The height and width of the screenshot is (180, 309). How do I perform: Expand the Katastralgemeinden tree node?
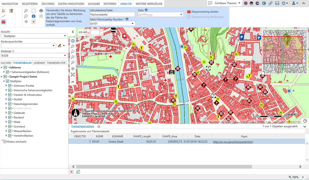point(6,104)
